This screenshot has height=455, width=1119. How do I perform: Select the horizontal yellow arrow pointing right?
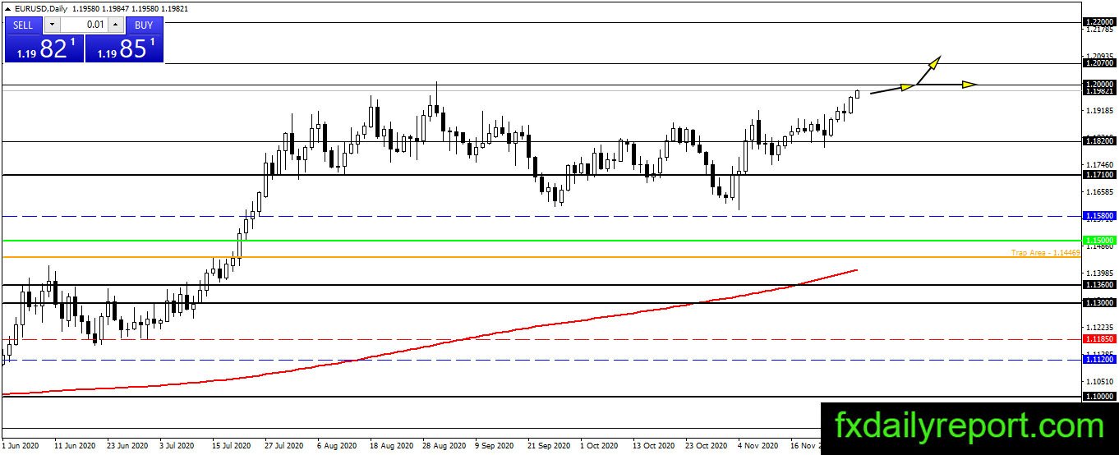click(946, 85)
